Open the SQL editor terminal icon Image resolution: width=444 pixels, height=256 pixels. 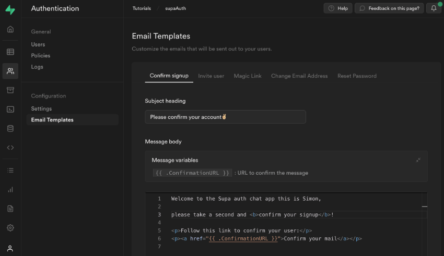pos(10,109)
